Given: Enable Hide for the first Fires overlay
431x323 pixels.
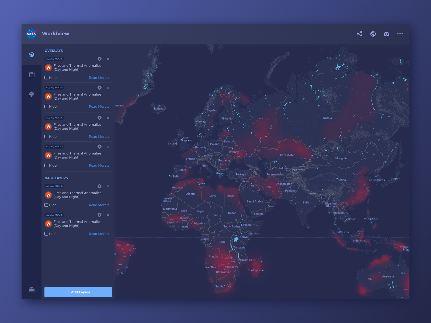Looking at the screenshot, I should tap(46, 78).
